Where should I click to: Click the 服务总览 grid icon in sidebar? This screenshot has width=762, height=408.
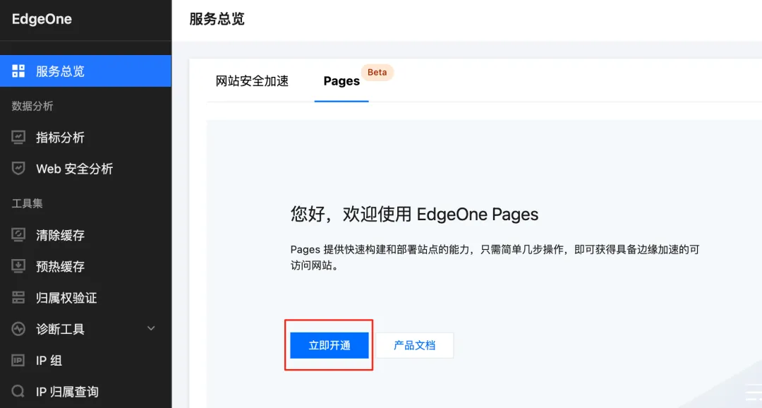click(19, 71)
